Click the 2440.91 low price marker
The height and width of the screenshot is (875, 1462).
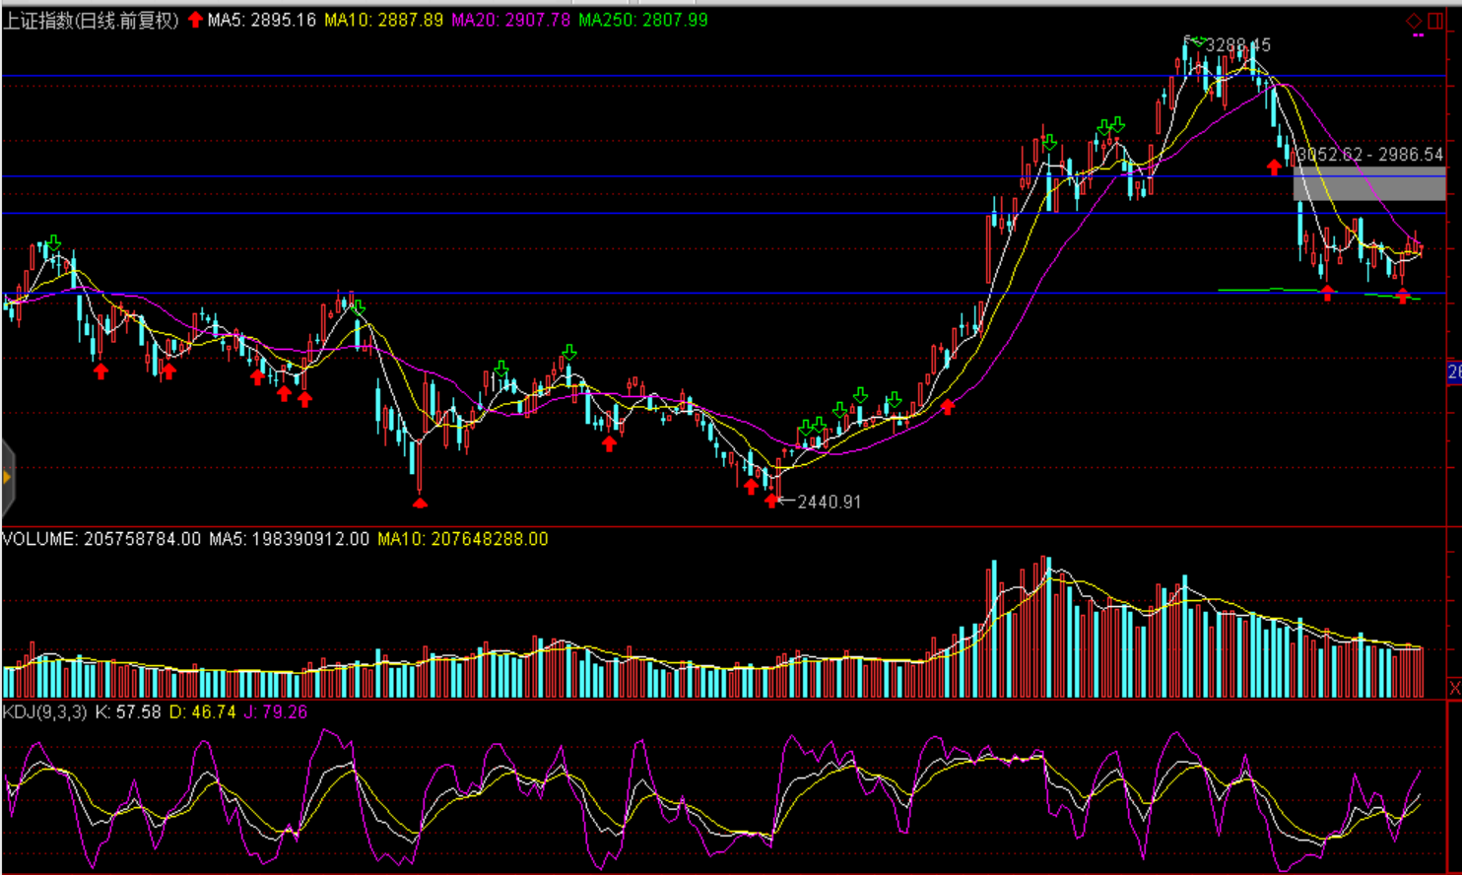(829, 502)
